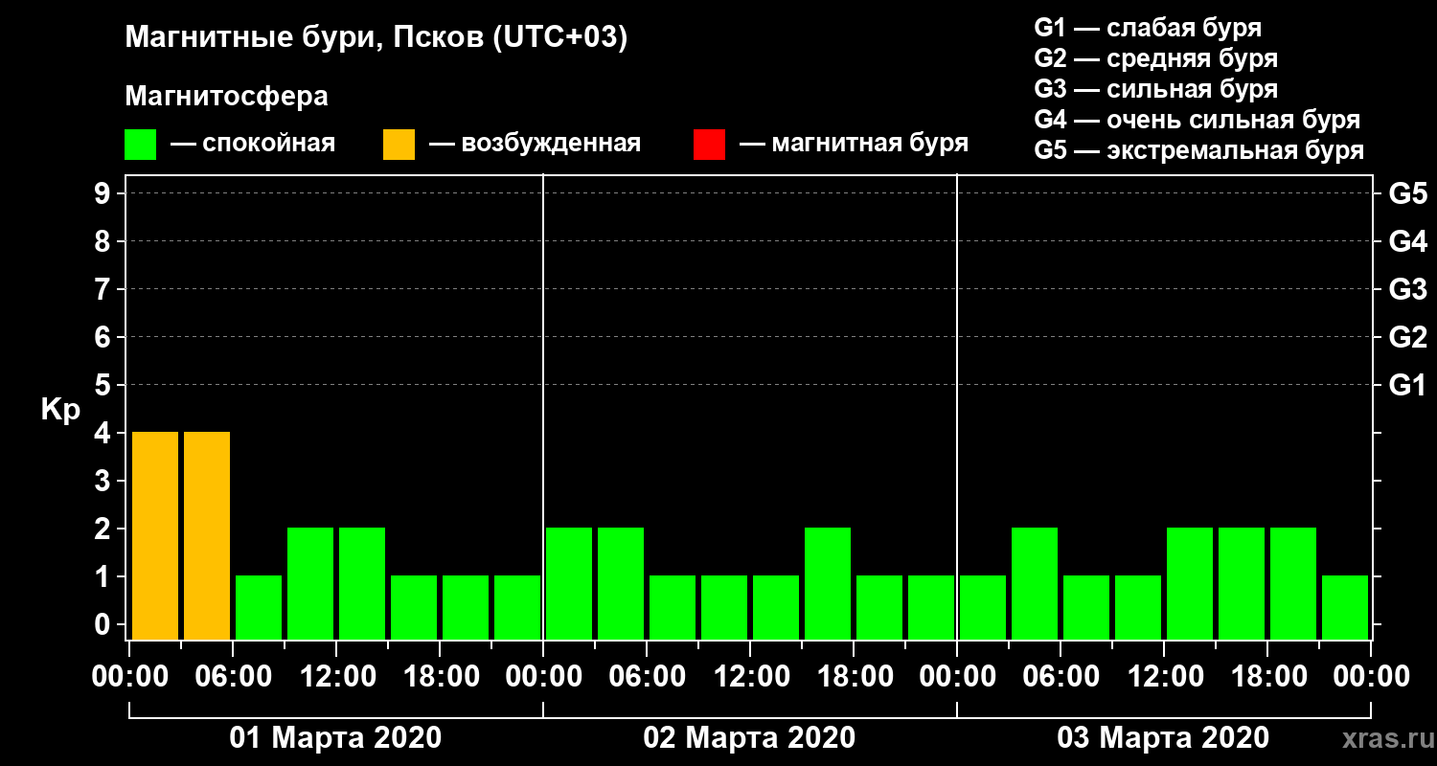The image size is (1437, 766).
Task: Click the 18:00–21:00 green bar on 03 Марта
Action: pos(1293,583)
